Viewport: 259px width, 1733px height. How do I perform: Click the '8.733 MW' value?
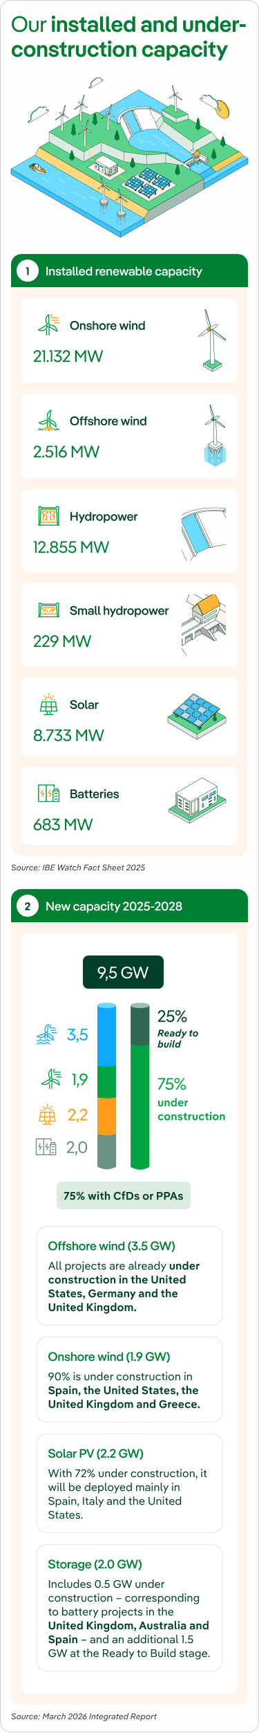click(68, 735)
